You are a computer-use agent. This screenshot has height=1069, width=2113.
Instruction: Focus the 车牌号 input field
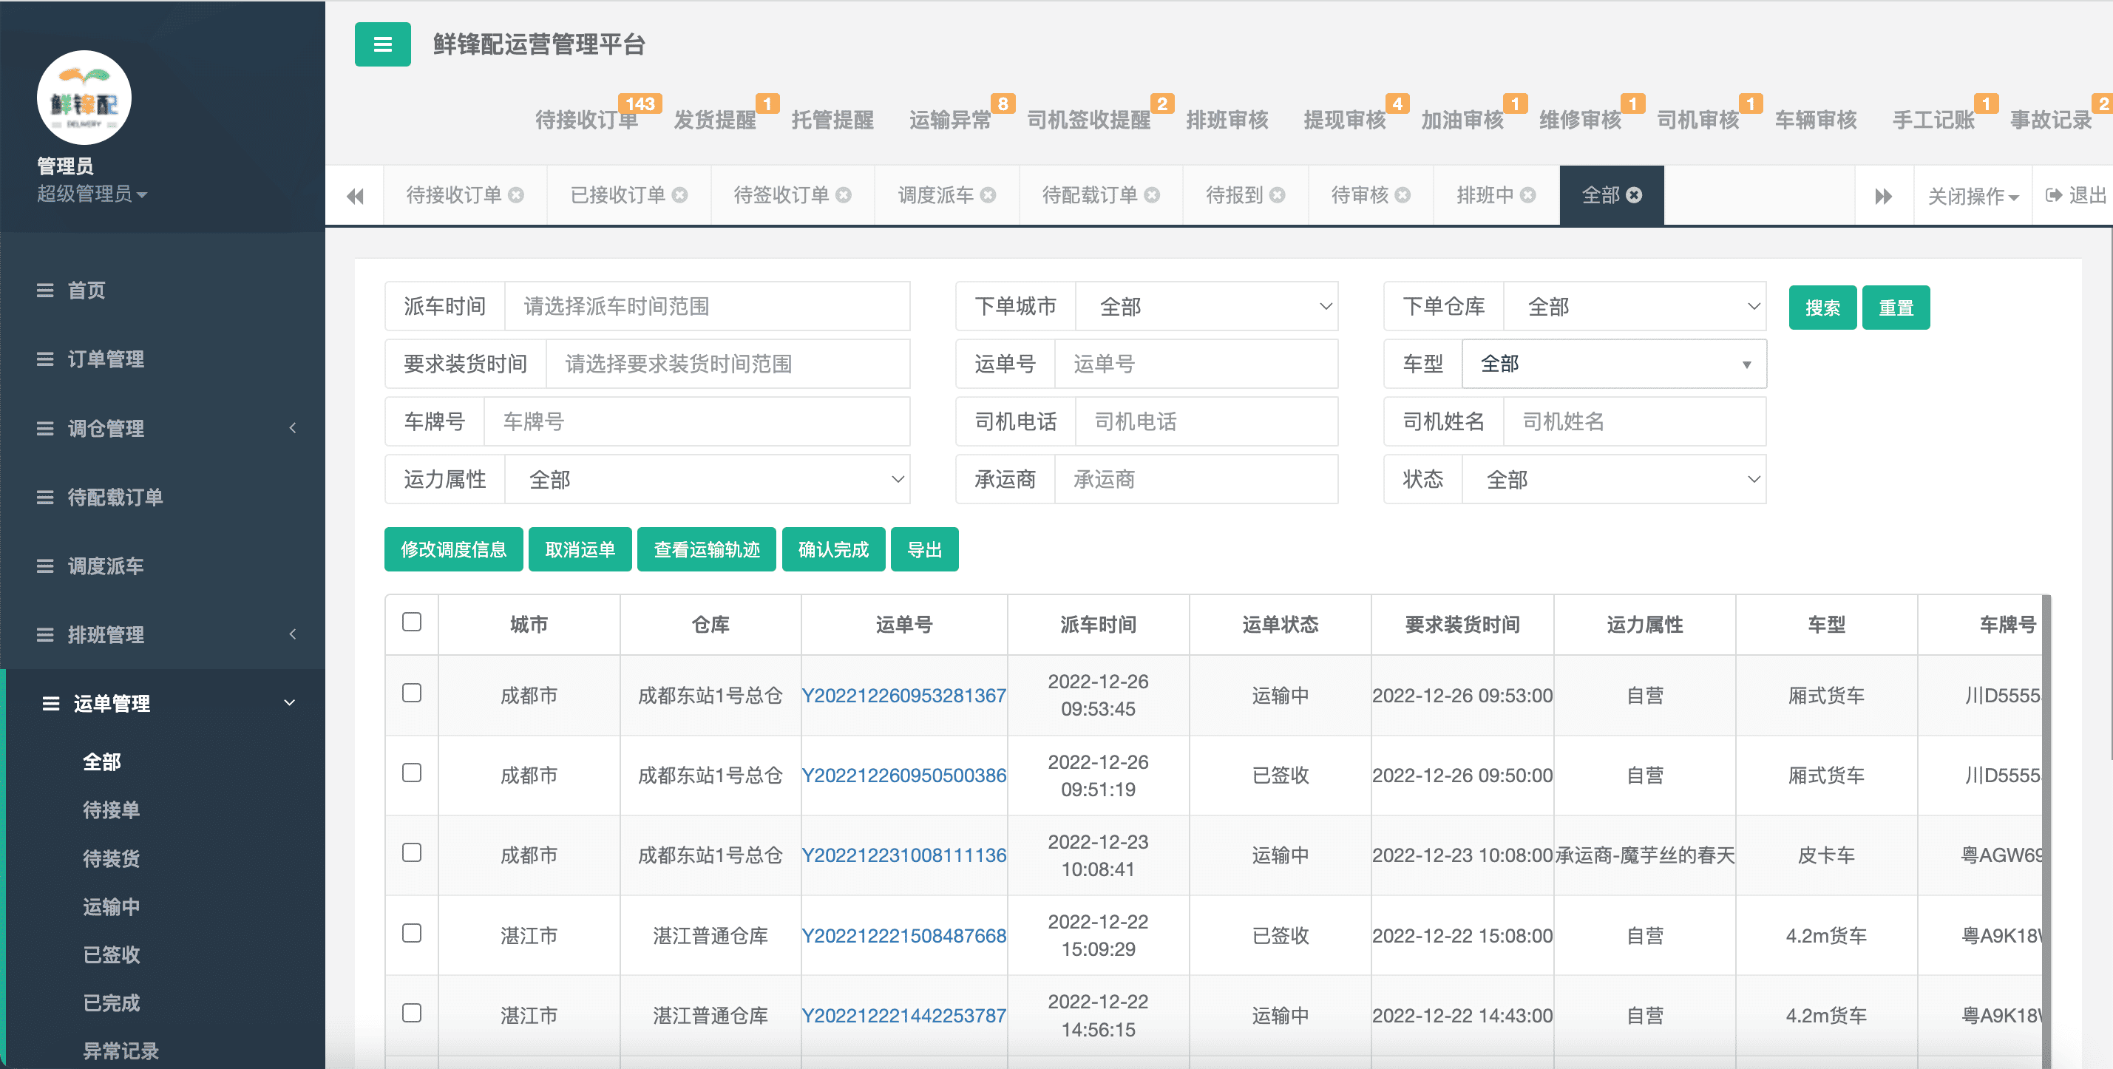[696, 421]
